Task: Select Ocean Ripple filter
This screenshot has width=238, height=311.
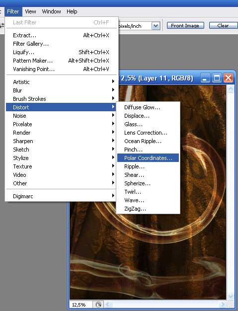Action: pos(148,141)
